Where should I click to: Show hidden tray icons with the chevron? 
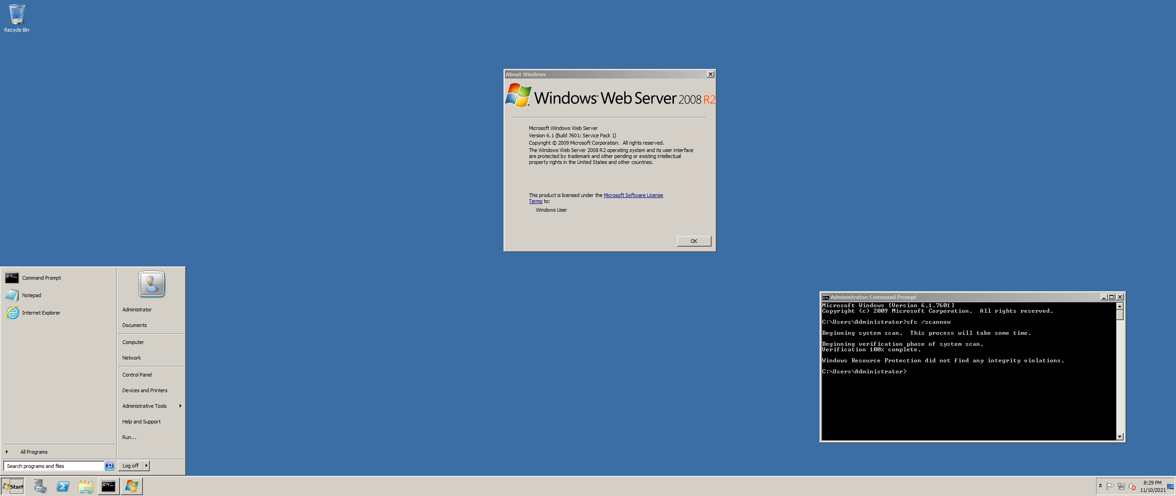1100,486
